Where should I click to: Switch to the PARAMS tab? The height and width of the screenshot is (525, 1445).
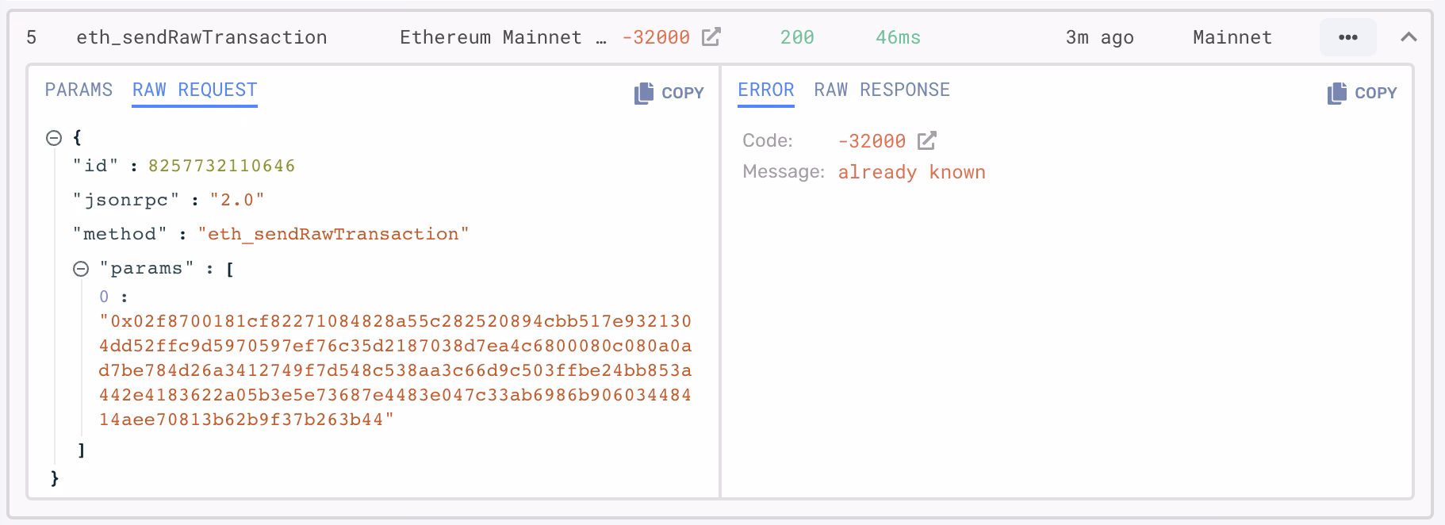click(x=79, y=90)
